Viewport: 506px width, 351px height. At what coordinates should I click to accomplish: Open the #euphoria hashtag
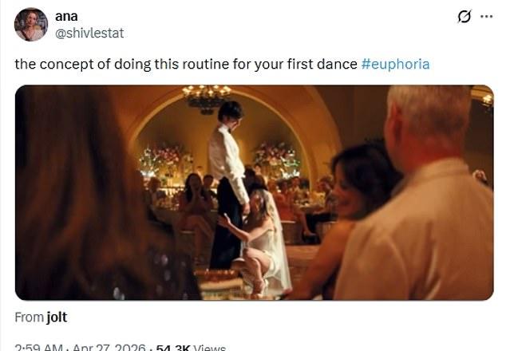[395, 64]
